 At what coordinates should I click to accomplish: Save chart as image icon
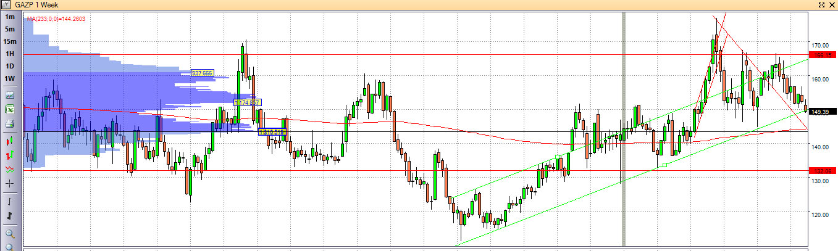pyautogui.click(x=10, y=95)
